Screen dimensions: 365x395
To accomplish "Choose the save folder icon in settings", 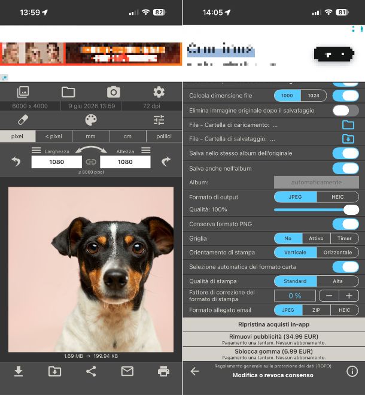I will [348, 139].
